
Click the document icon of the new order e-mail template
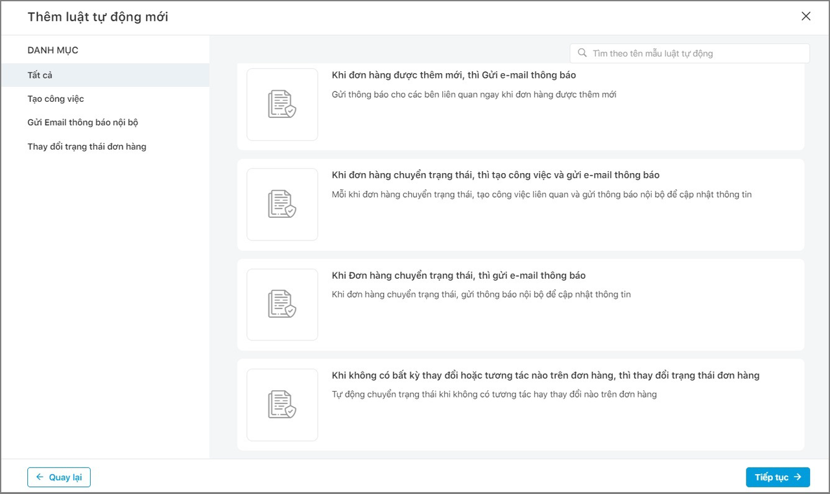coord(282,104)
